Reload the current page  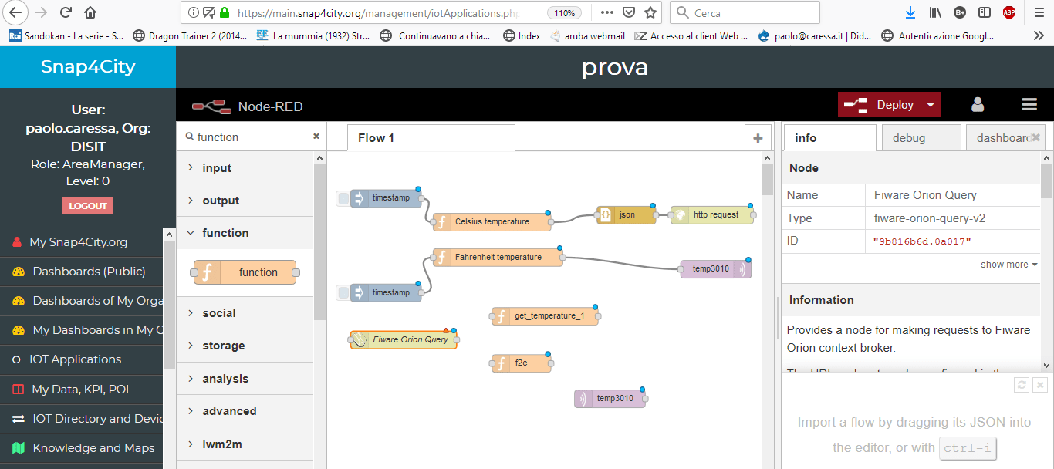(66, 12)
